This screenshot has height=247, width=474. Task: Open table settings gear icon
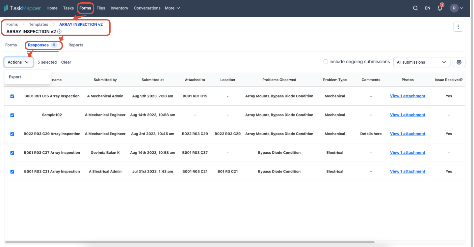point(459,62)
